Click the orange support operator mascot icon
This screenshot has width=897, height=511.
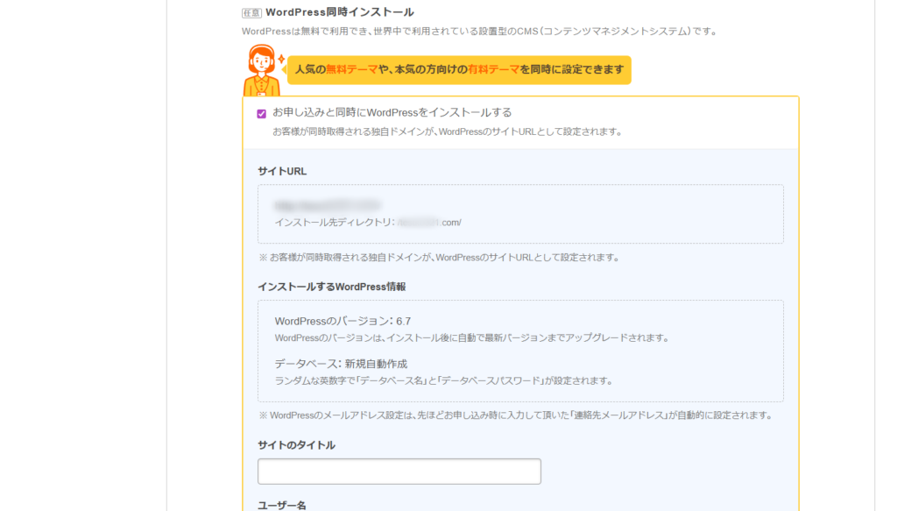pos(263,70)
